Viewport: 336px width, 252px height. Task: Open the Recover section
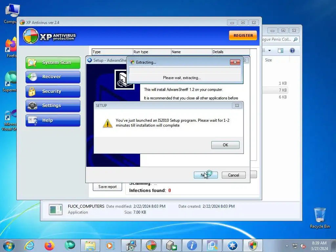click(53, 77)
